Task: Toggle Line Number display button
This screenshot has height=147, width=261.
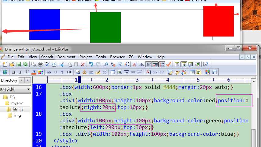Action: (x=162, y=64)
